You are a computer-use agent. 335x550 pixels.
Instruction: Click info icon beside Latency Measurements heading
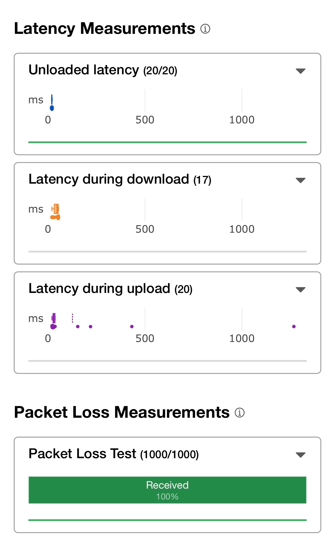pos(205,29)
